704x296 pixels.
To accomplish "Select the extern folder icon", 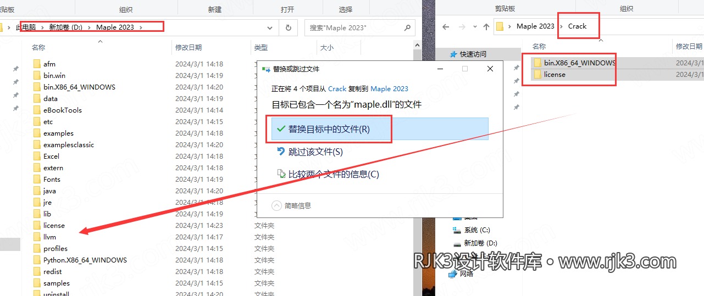I will pos(37,167).
